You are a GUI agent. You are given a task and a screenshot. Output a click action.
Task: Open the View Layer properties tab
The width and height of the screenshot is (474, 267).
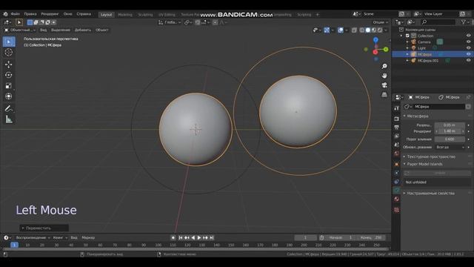click(397, 136)
